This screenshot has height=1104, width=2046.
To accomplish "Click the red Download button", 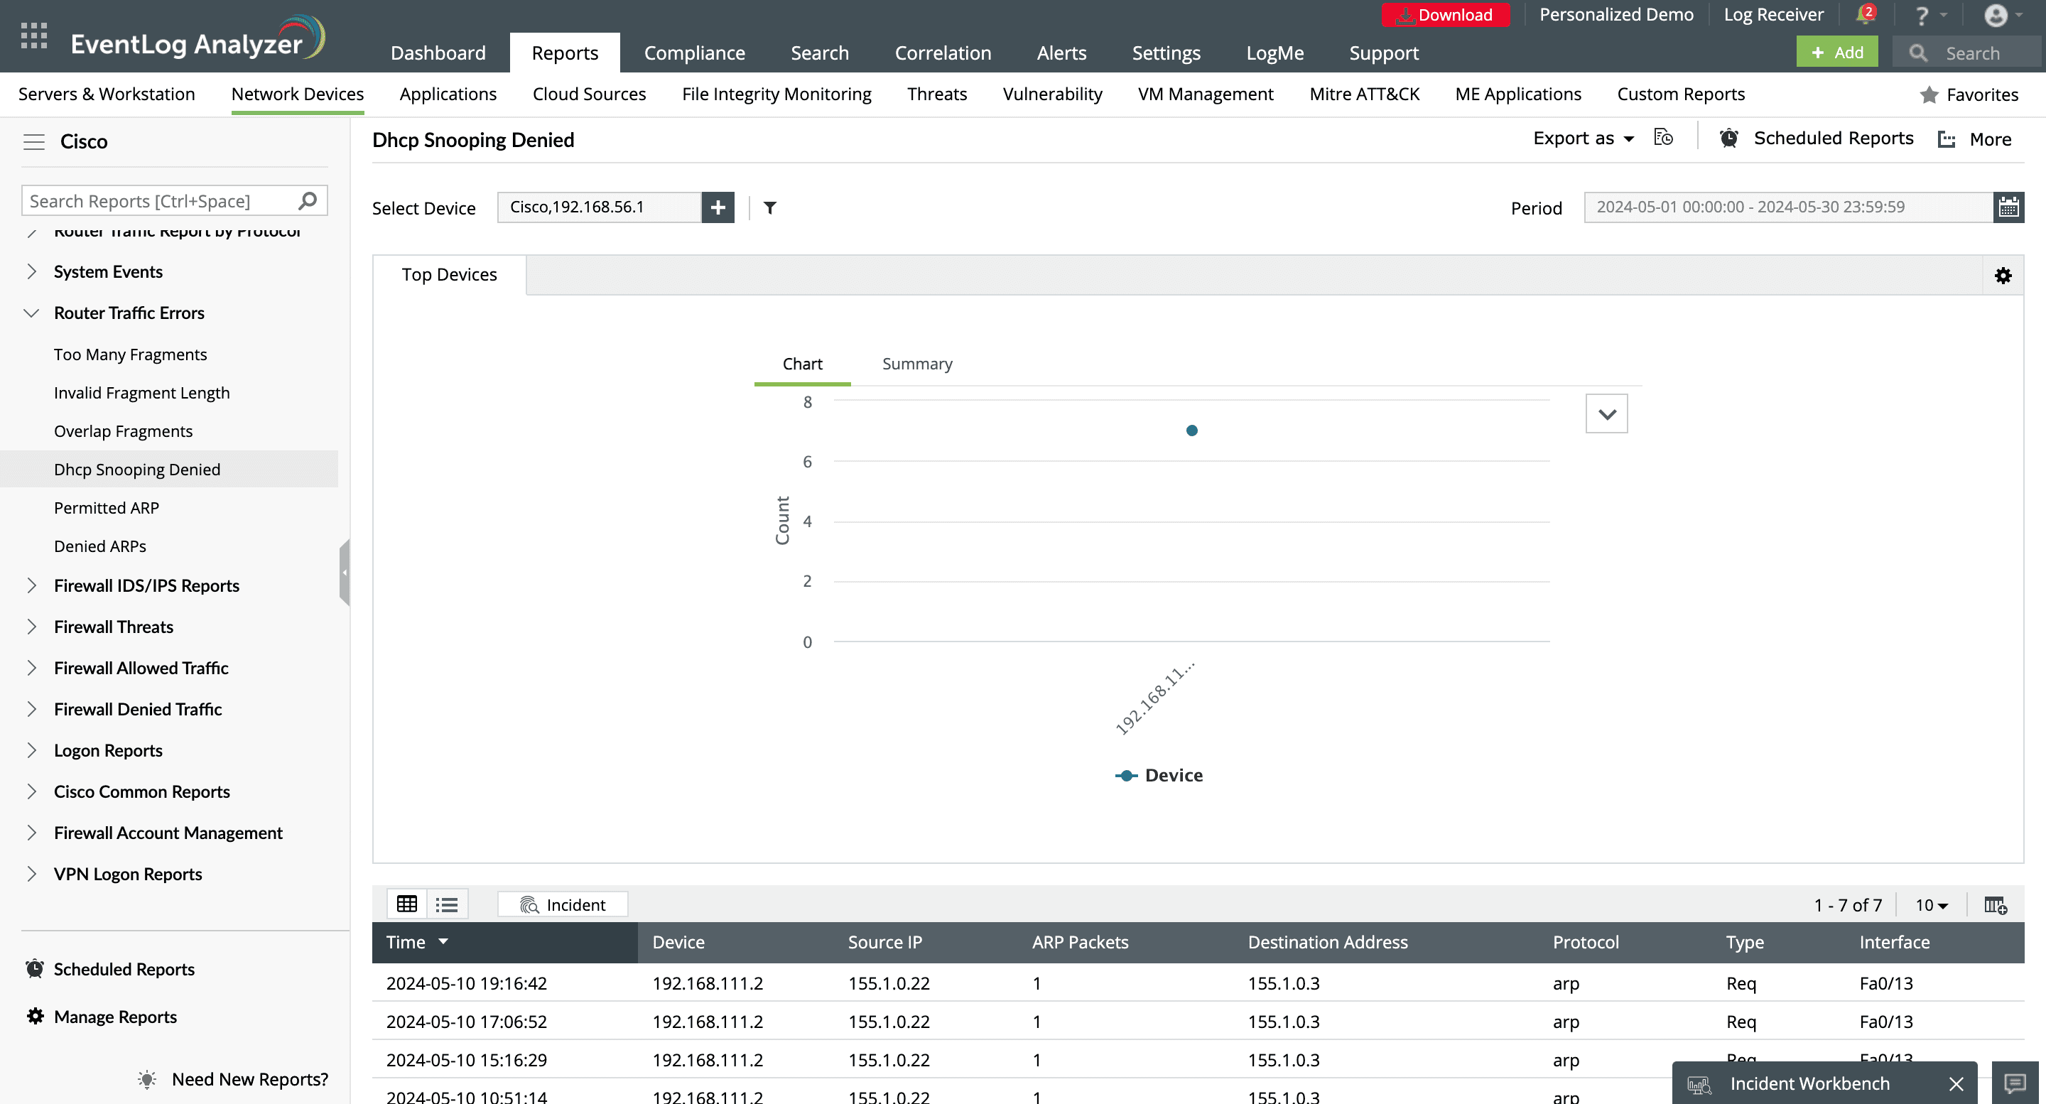I will pyautogui.click(x=1446, y=14).
